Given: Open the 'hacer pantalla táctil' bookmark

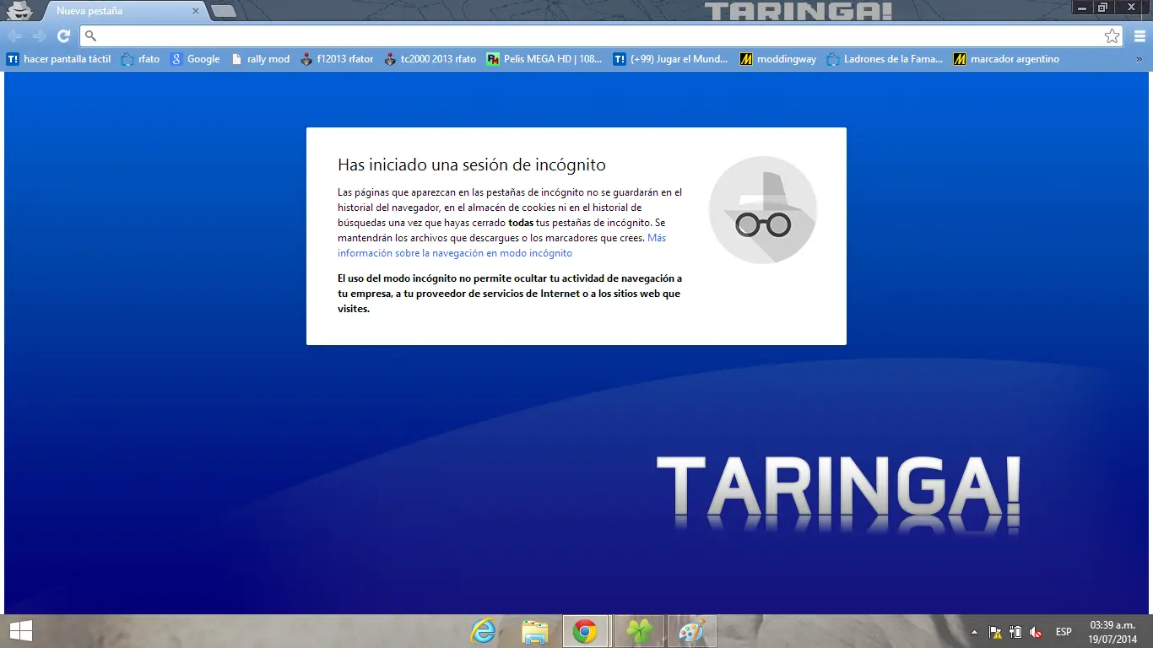Looking at the screenshot, I should tap(58, 59).
